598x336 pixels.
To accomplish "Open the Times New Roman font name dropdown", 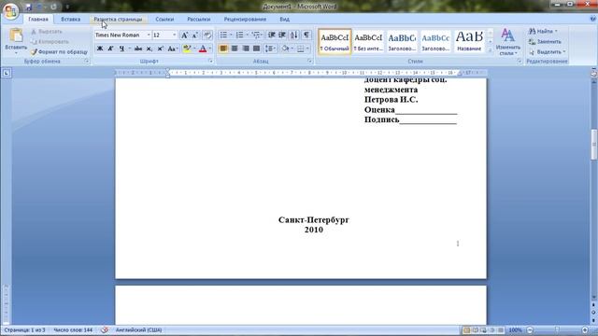I will tap(149, 35).
